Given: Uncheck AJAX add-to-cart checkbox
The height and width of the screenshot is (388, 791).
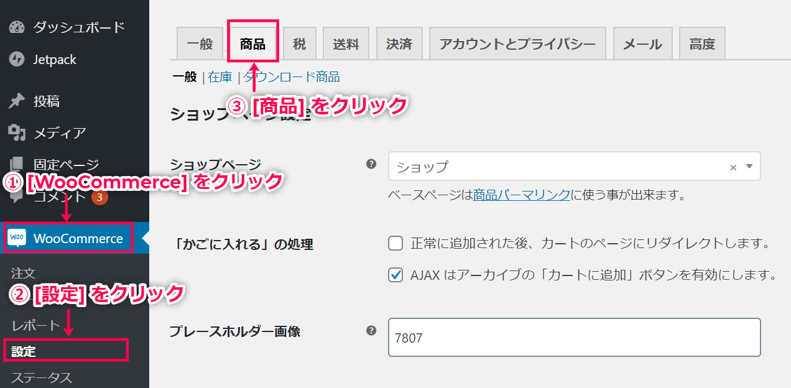Looking at the screenshot, I should point(395,274).
